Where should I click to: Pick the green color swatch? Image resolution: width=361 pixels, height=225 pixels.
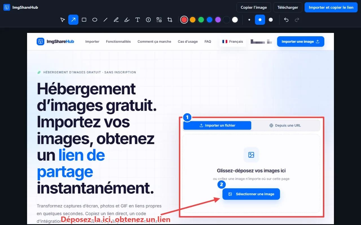click(x=201, y=20)
